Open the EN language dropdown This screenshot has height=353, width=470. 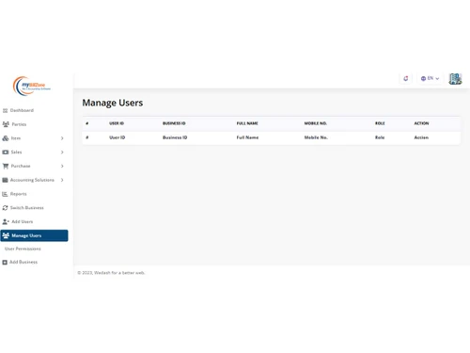click(x=430, y=78)
